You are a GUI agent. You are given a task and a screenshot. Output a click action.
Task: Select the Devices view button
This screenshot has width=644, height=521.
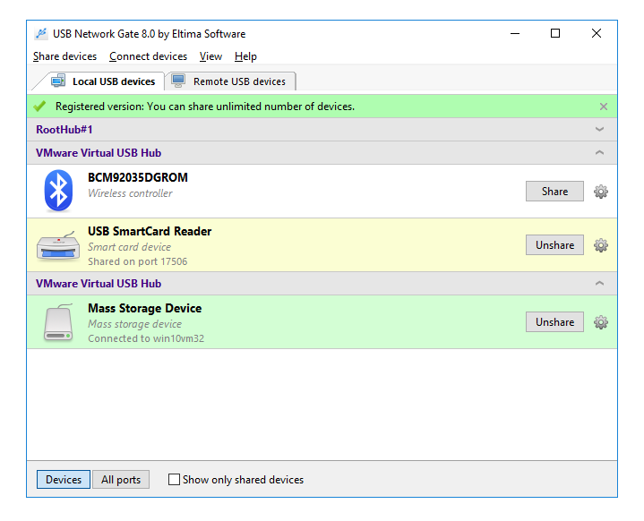(x=64, y=480)
